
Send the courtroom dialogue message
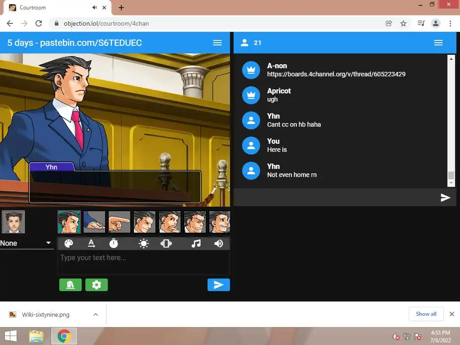(219, 285)
